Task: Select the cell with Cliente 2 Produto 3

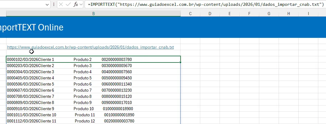Action: coord(93,66)
